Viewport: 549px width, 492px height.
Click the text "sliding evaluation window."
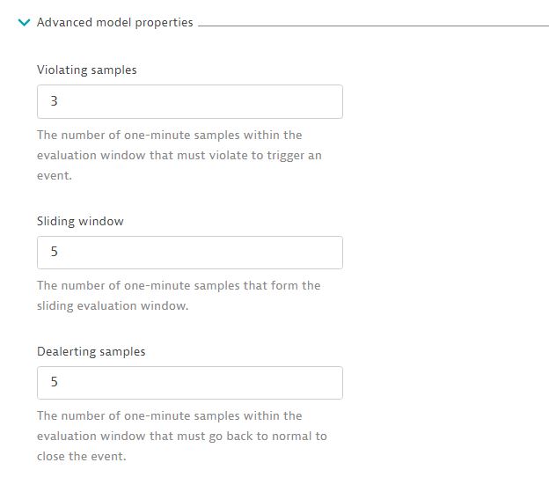(113, 306)
